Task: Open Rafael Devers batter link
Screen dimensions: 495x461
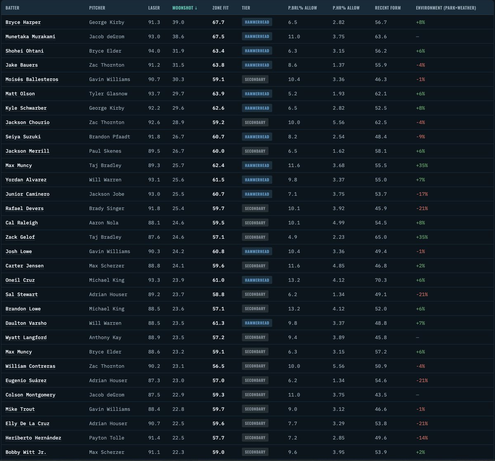Action: click(24, 209)
